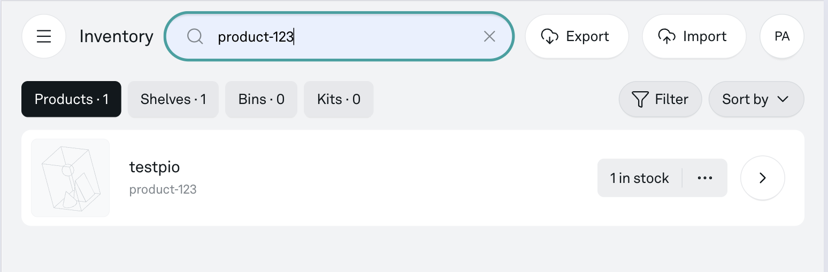This screenshot has width=828, height=272.
Task: Select the Kits tab
Action: pyautogui.click(x=339, y=99)
